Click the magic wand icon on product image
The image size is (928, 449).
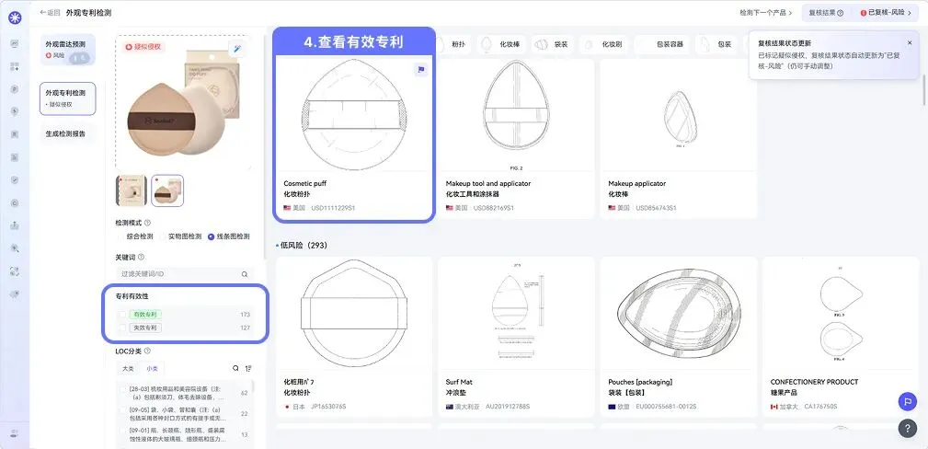237,49
